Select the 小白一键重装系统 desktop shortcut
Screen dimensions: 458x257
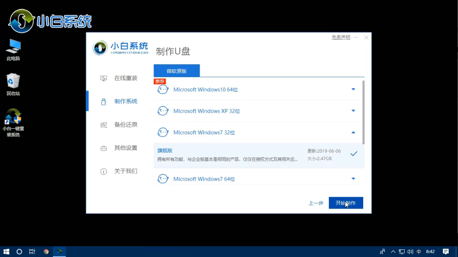pos(13,123)
